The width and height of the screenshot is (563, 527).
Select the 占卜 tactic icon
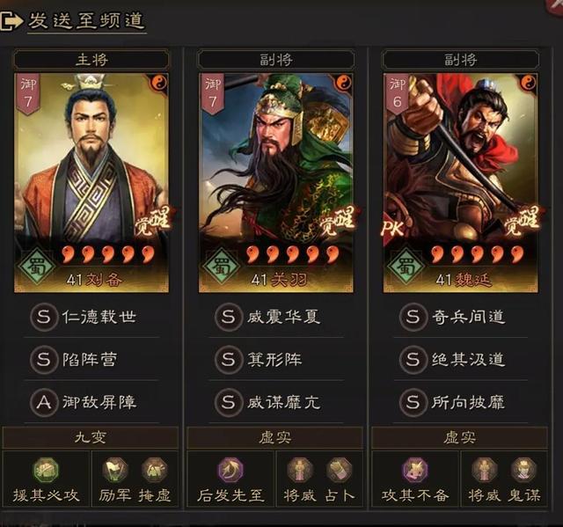pyautogui.click(x=340, y=470)
